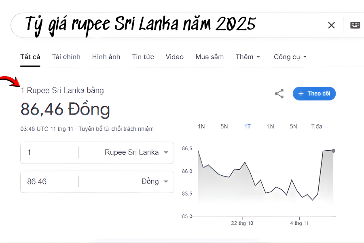
Task: Clear the search query with the X icon
Action: pos(331,25)
